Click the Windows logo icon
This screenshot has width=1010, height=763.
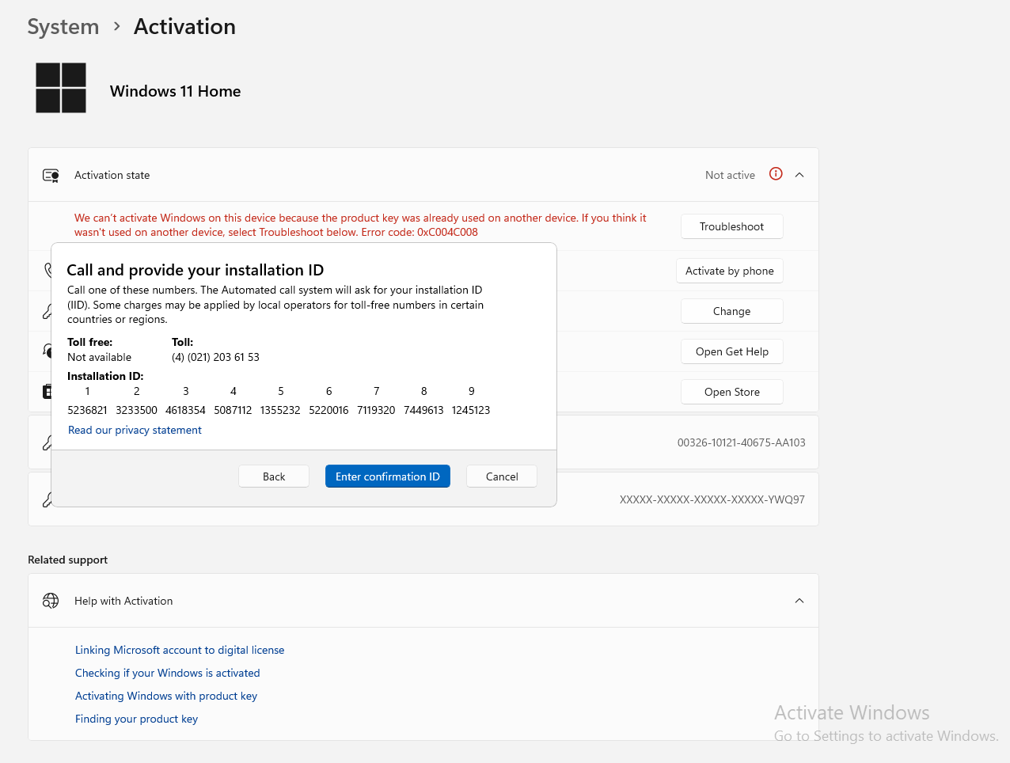(x=61, y=88)
